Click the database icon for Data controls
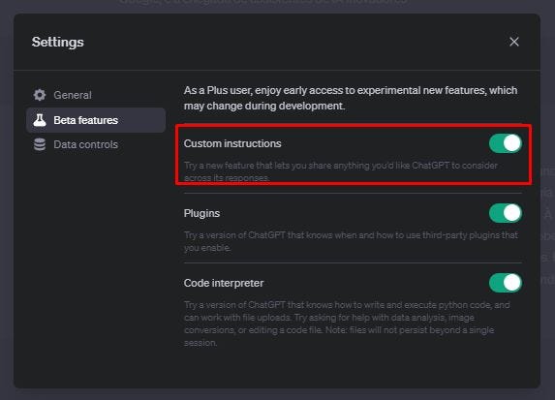The width and height of the screenshot is (555, 400). [40, 144]
